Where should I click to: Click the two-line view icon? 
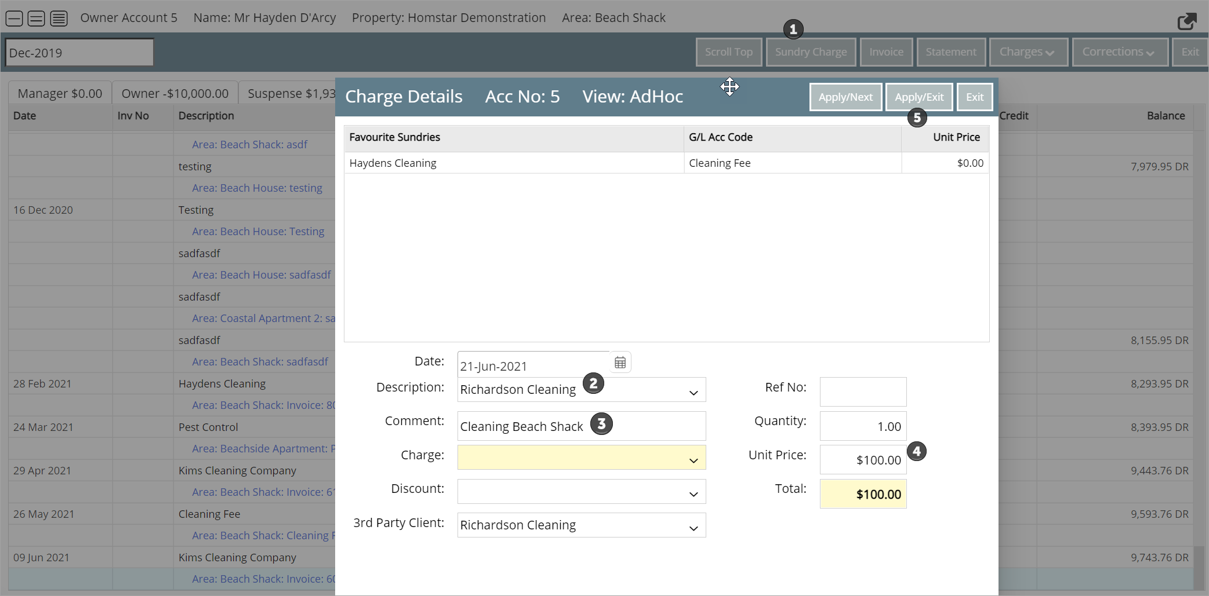(x=37, y=19)
